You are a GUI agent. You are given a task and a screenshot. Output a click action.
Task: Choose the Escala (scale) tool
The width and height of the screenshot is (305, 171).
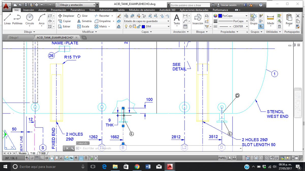[x=83, y=26]
